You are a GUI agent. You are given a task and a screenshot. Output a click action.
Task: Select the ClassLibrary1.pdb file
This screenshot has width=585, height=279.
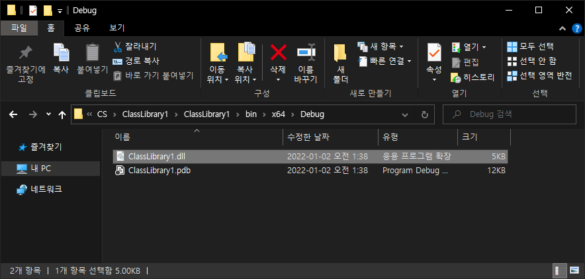point(310,171)
